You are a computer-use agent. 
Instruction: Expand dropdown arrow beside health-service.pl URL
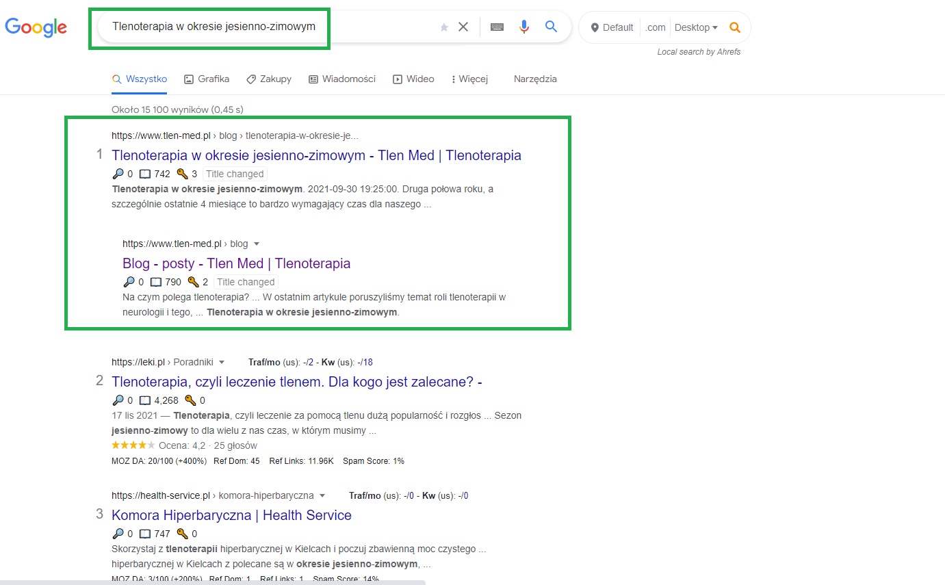pos(322,495)
